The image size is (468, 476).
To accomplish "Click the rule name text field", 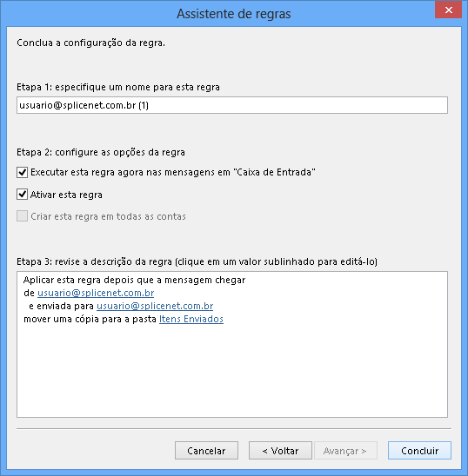I will pyautogui.click(x=232, y=105).
